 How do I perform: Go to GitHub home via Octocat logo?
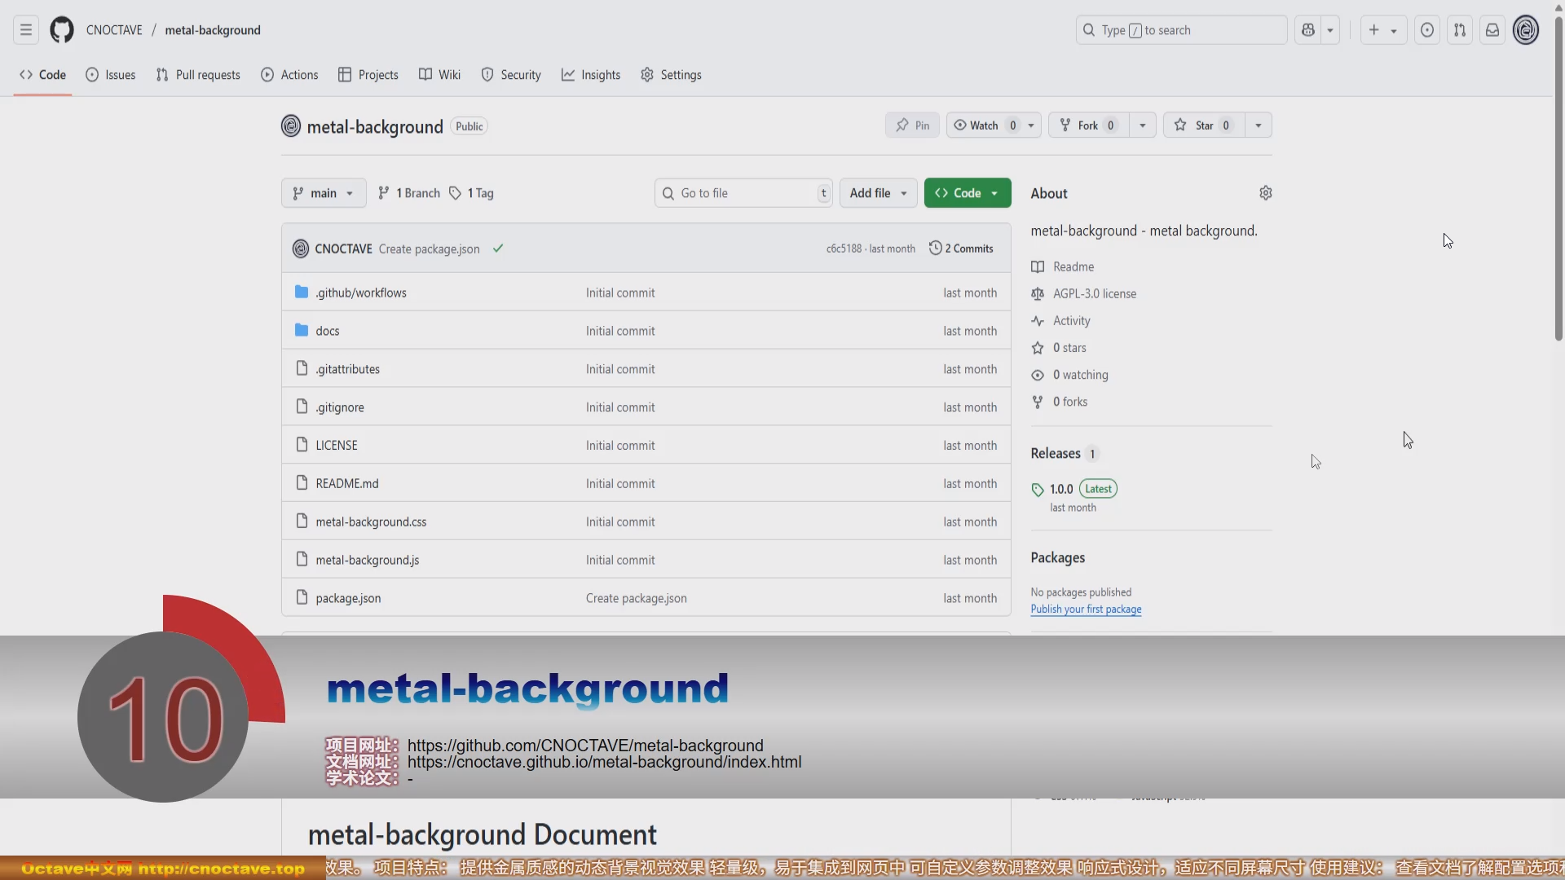62,30
